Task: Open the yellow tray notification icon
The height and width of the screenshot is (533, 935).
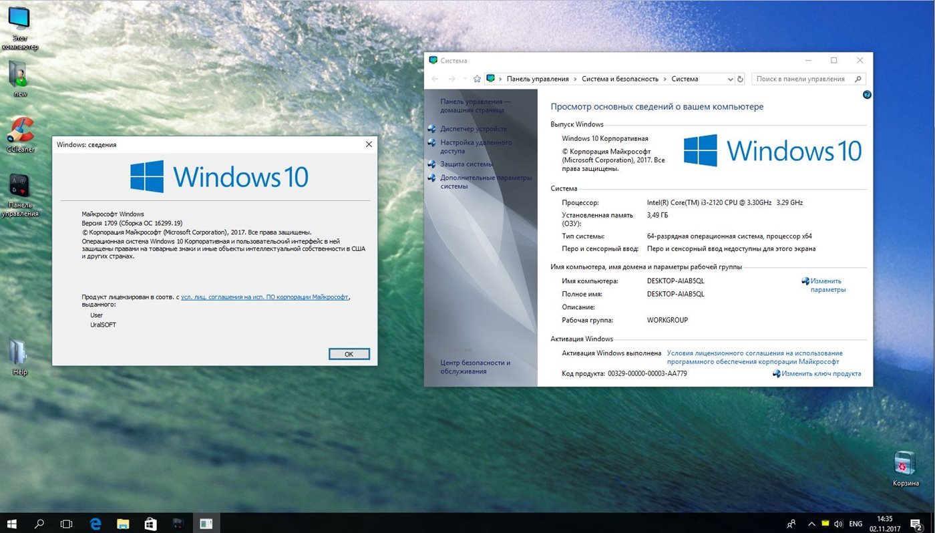Action: click(825, 523)
